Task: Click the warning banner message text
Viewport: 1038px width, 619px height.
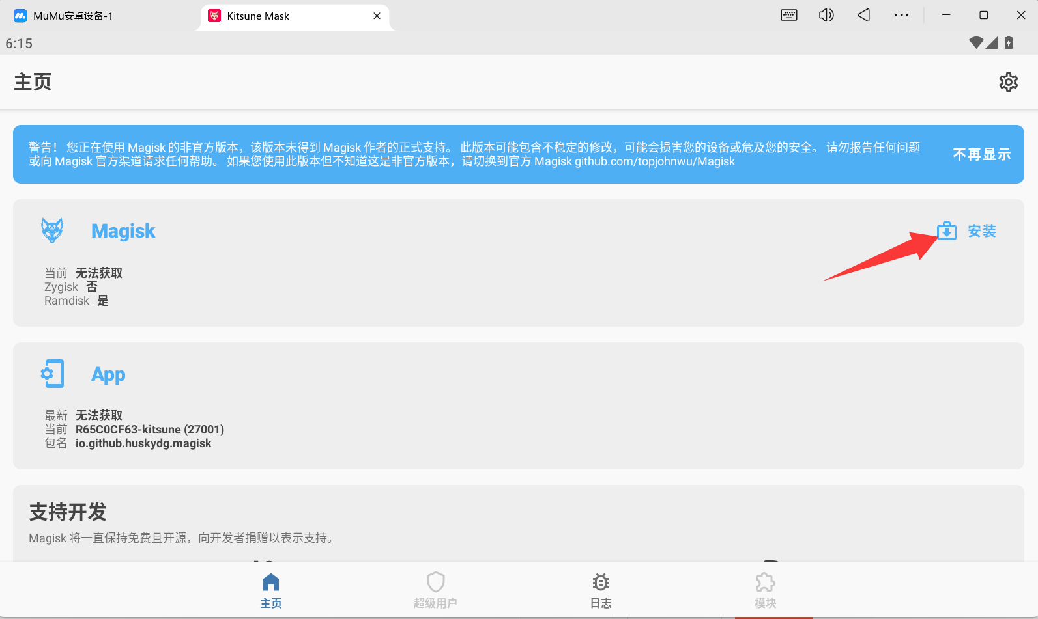Action: pos(474,154)
